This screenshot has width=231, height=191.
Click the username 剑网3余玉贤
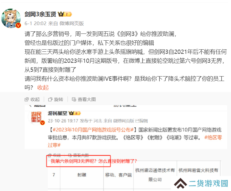pyautogui.click(x=40, y=14)
